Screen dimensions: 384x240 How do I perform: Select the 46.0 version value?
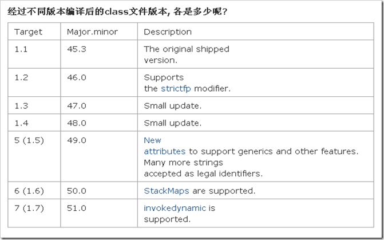[x=77, y=77]
